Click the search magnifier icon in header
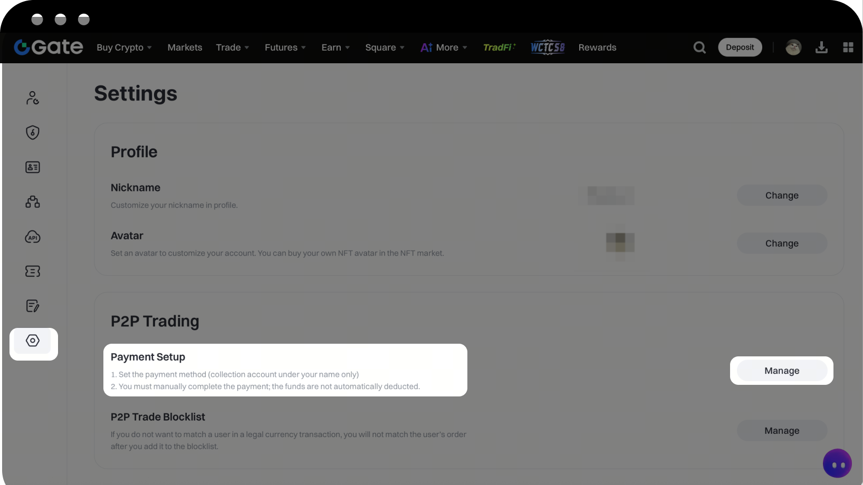The image size is (863, 485). (x=699, y=47)
